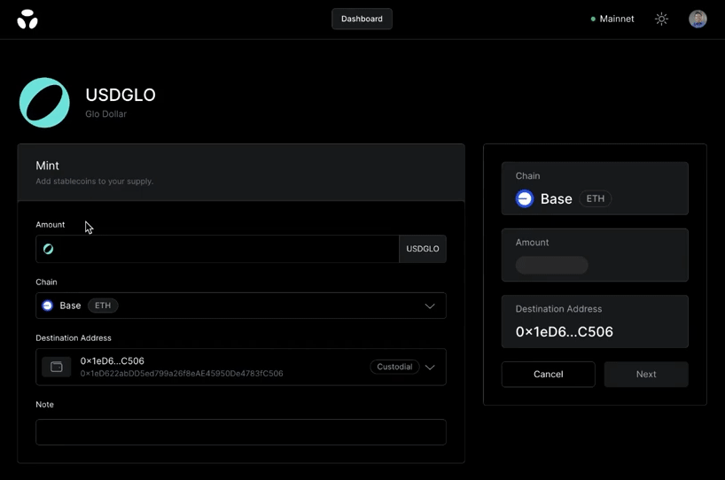Click the Base icon in the summary panel
Image resolution: width=725 pixels, height=480 pixels.
pos(525,199)
